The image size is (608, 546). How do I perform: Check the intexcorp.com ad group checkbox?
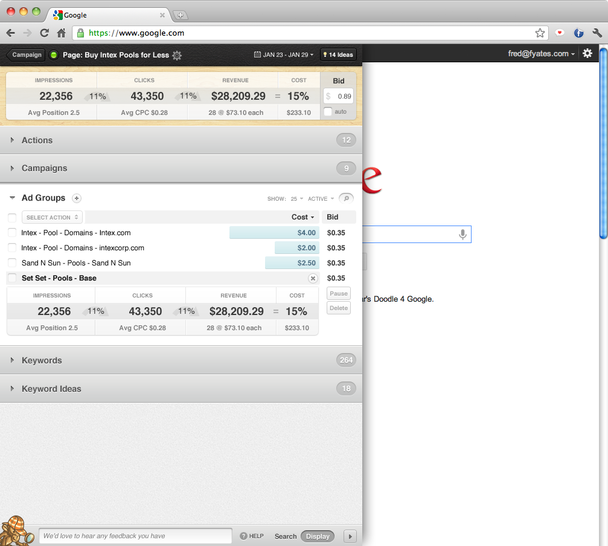(x=12, y=248)
